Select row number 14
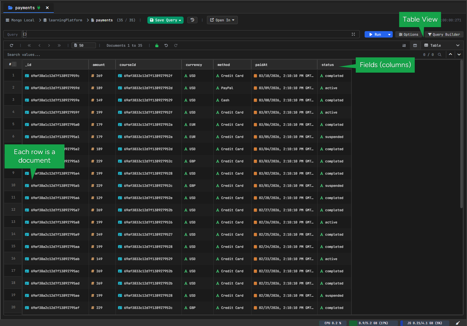 point(13,234)
